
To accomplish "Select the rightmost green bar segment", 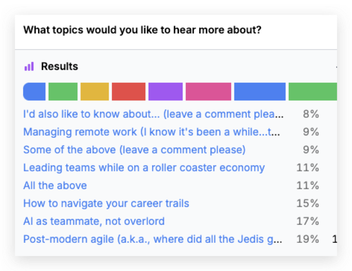I will coord(313,92).
